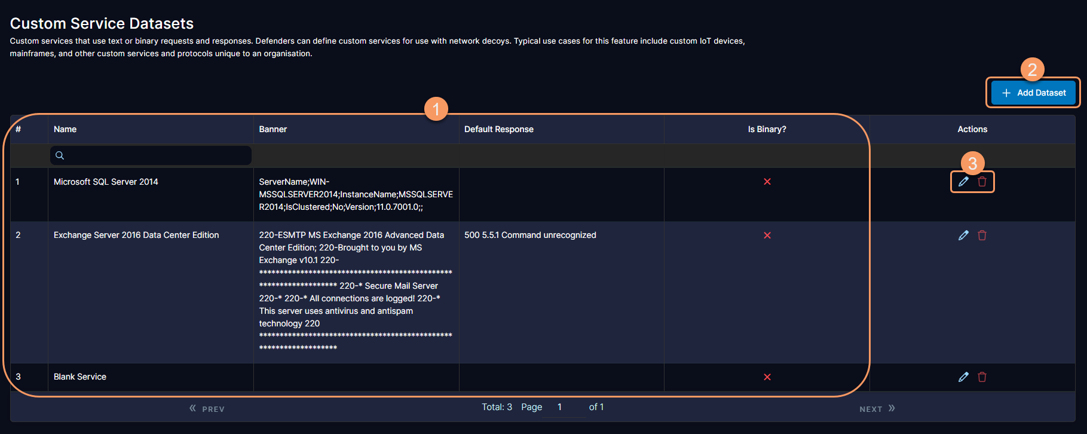The height and width of the screenshot is (434, 1087).
Task: Go to the next page with NEXT
Action: click(x=877, y=409)
